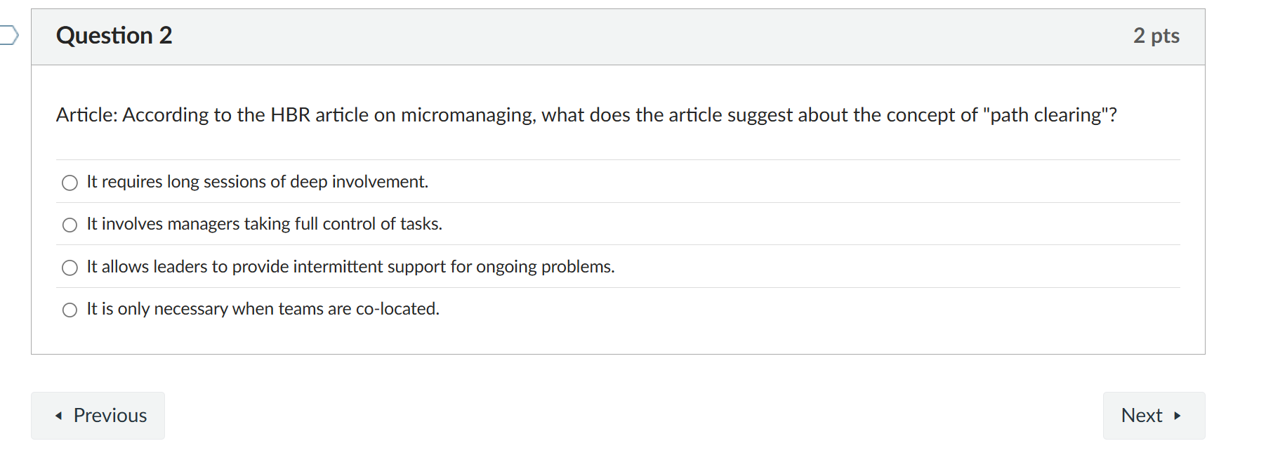Click the answer row mentioning deep involvement
Screen dimensions: 1273x474
coord(257,181)
